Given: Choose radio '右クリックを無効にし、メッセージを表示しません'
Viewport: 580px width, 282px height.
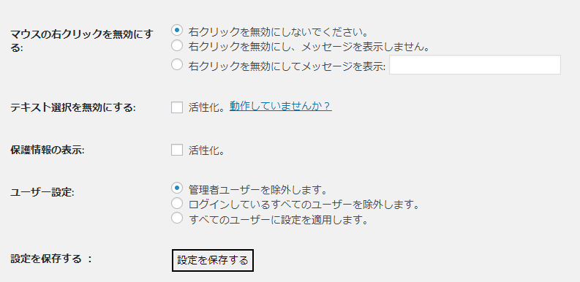Looking at the screenshot, I should pyautogui.click(x=177, y=46).
